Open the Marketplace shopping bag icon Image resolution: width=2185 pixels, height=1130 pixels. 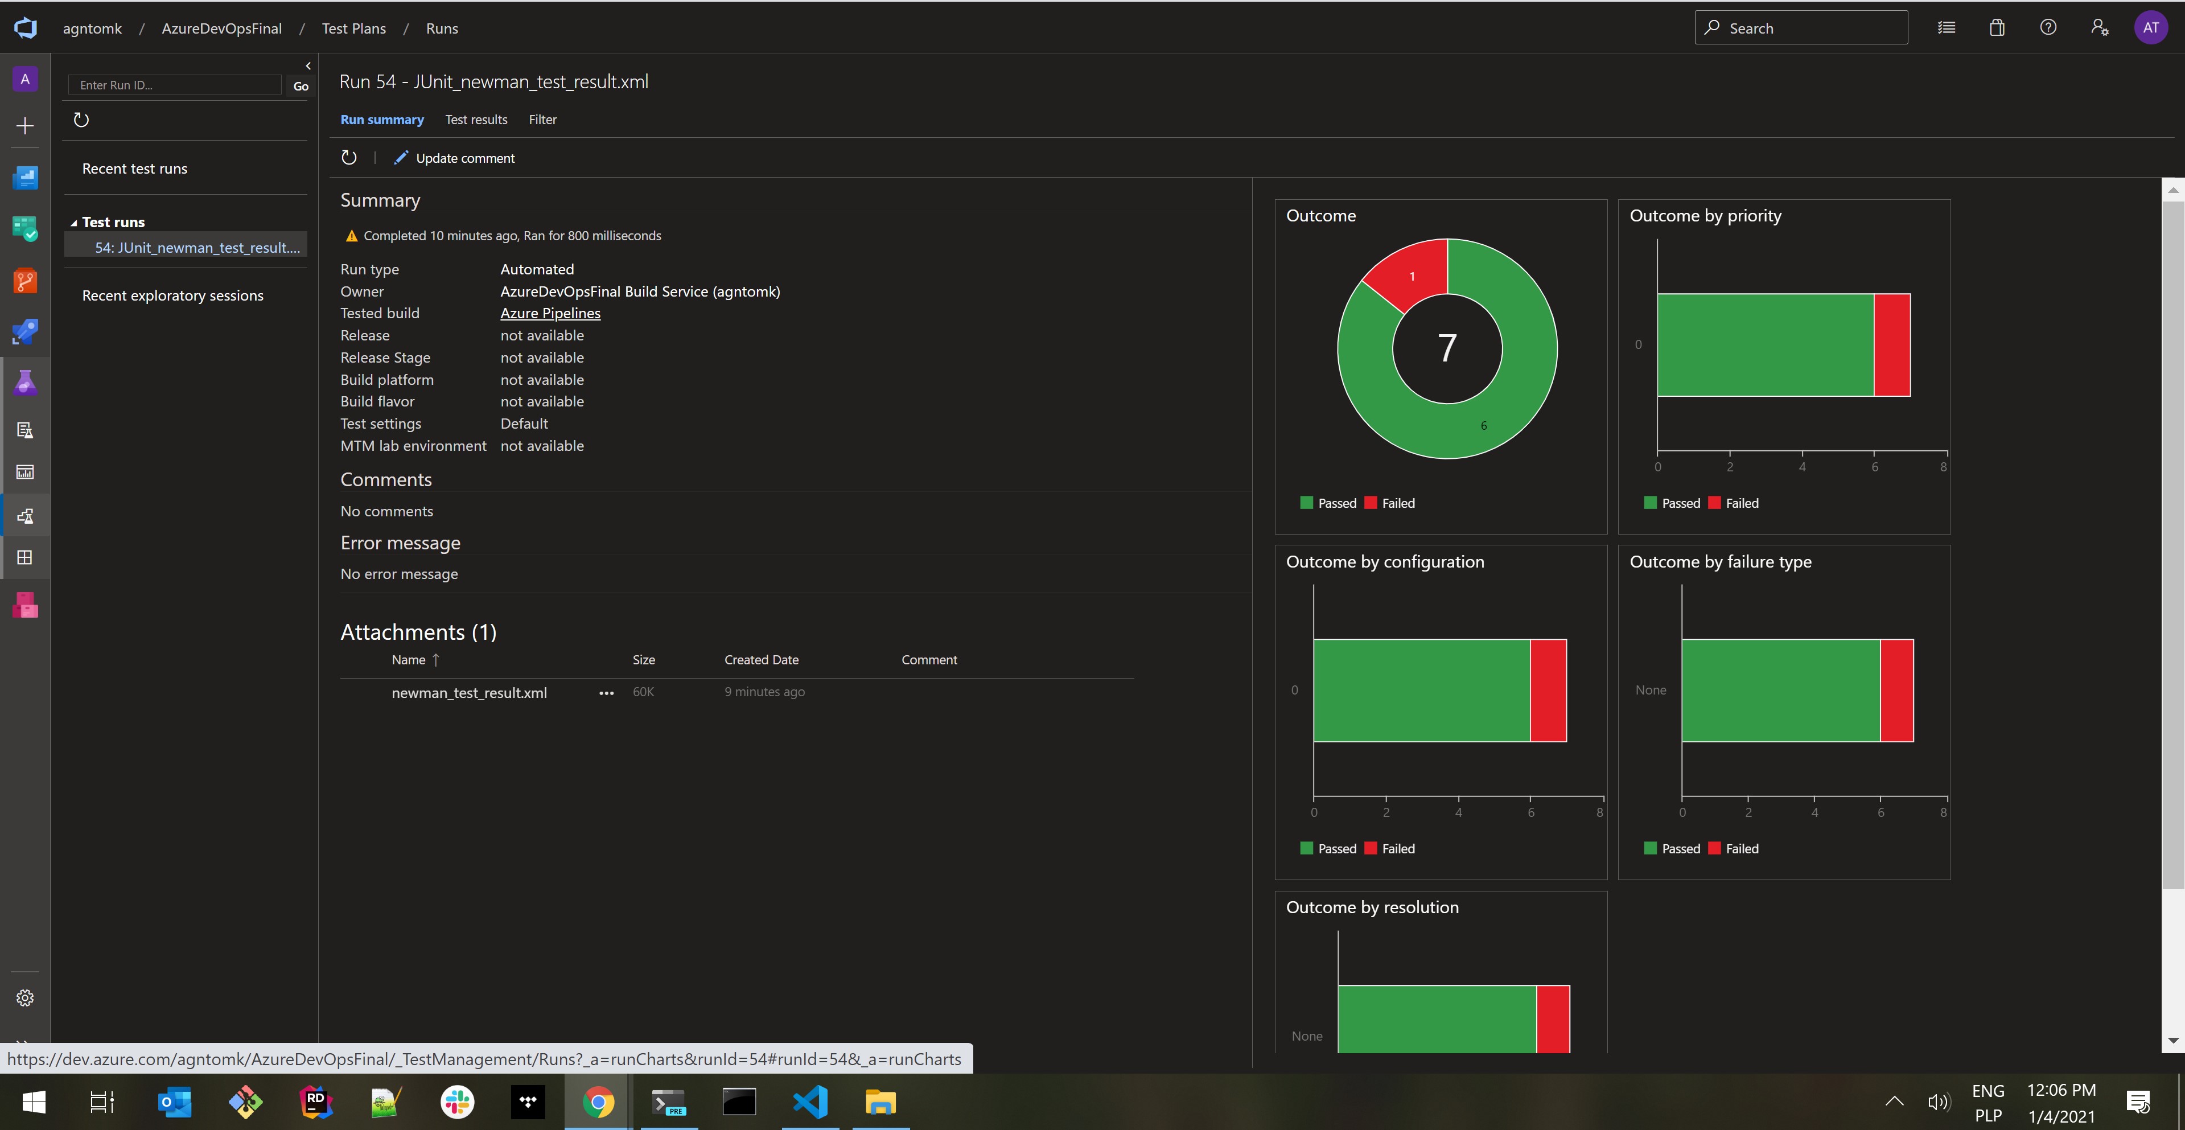click(1997, 28)
